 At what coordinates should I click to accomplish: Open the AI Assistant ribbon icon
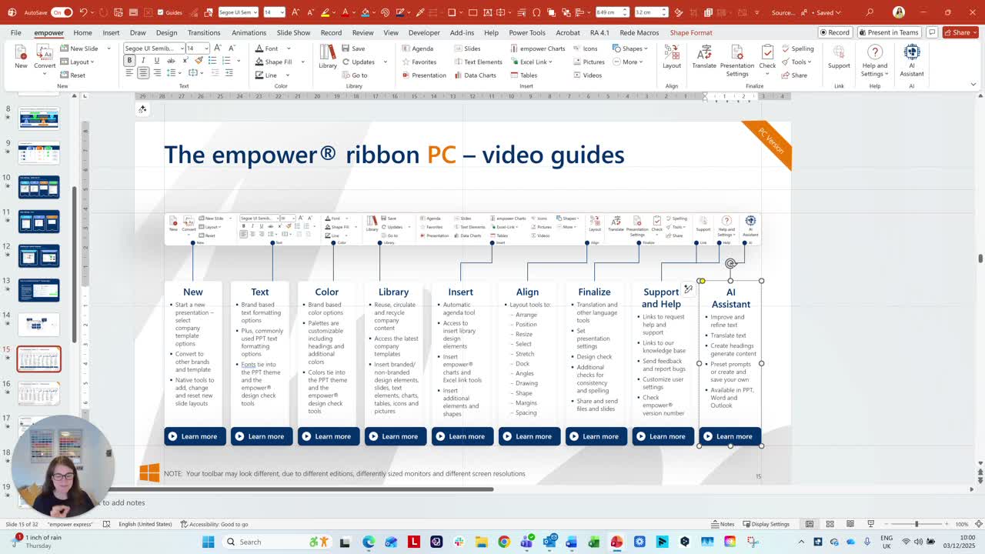[x=912, y=60]
